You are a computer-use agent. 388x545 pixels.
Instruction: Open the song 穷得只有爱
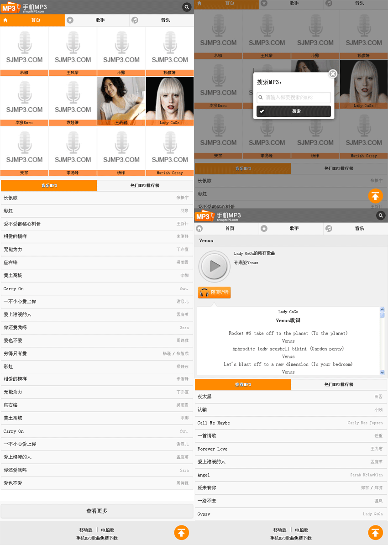click(x=97, y=353)
